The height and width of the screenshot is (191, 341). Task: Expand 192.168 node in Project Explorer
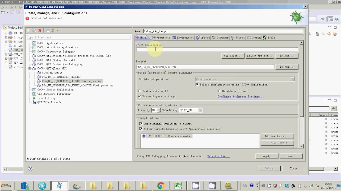pyautogui.click(x=6, y=33)
